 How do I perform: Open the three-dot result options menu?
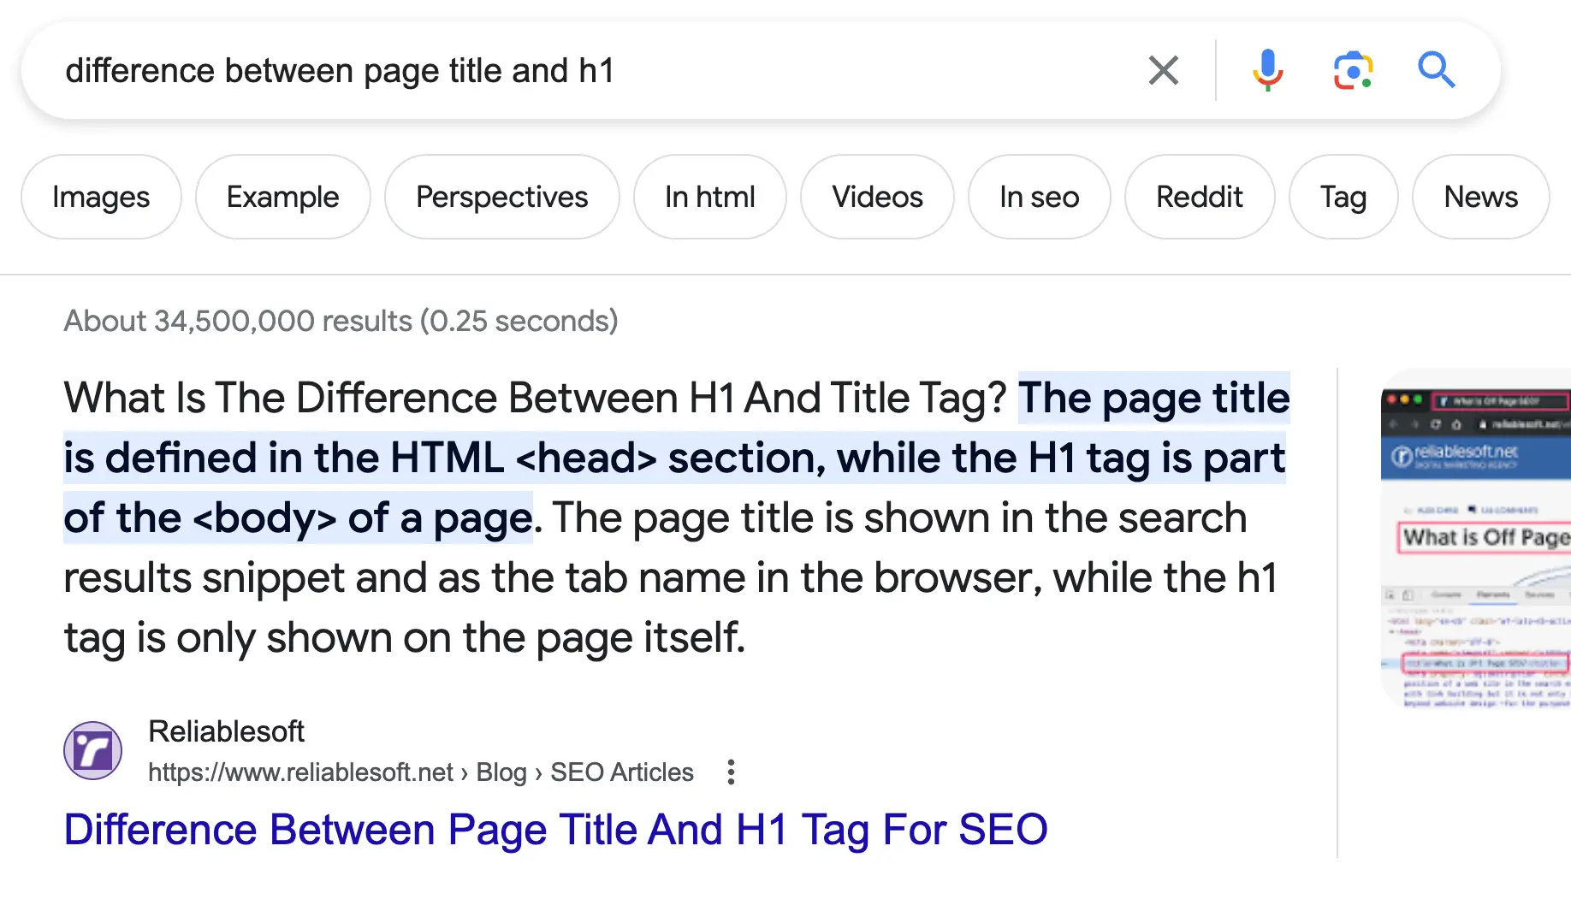coord(731,772)
